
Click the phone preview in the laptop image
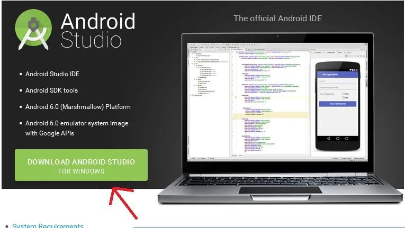[x=338, y=106]
